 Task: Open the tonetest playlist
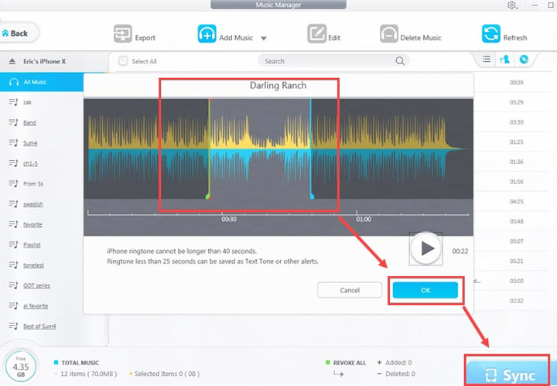point(34,265)
